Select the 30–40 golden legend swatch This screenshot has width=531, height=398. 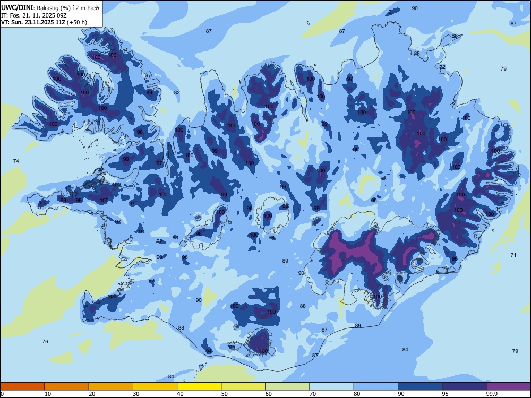coord(155,386)
